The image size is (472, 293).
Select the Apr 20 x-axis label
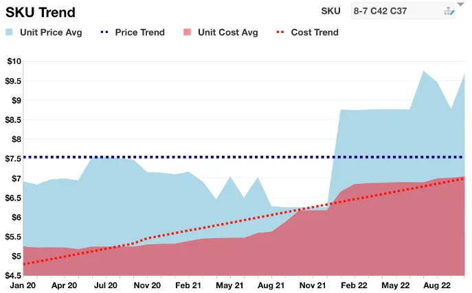tap(64, 285)
